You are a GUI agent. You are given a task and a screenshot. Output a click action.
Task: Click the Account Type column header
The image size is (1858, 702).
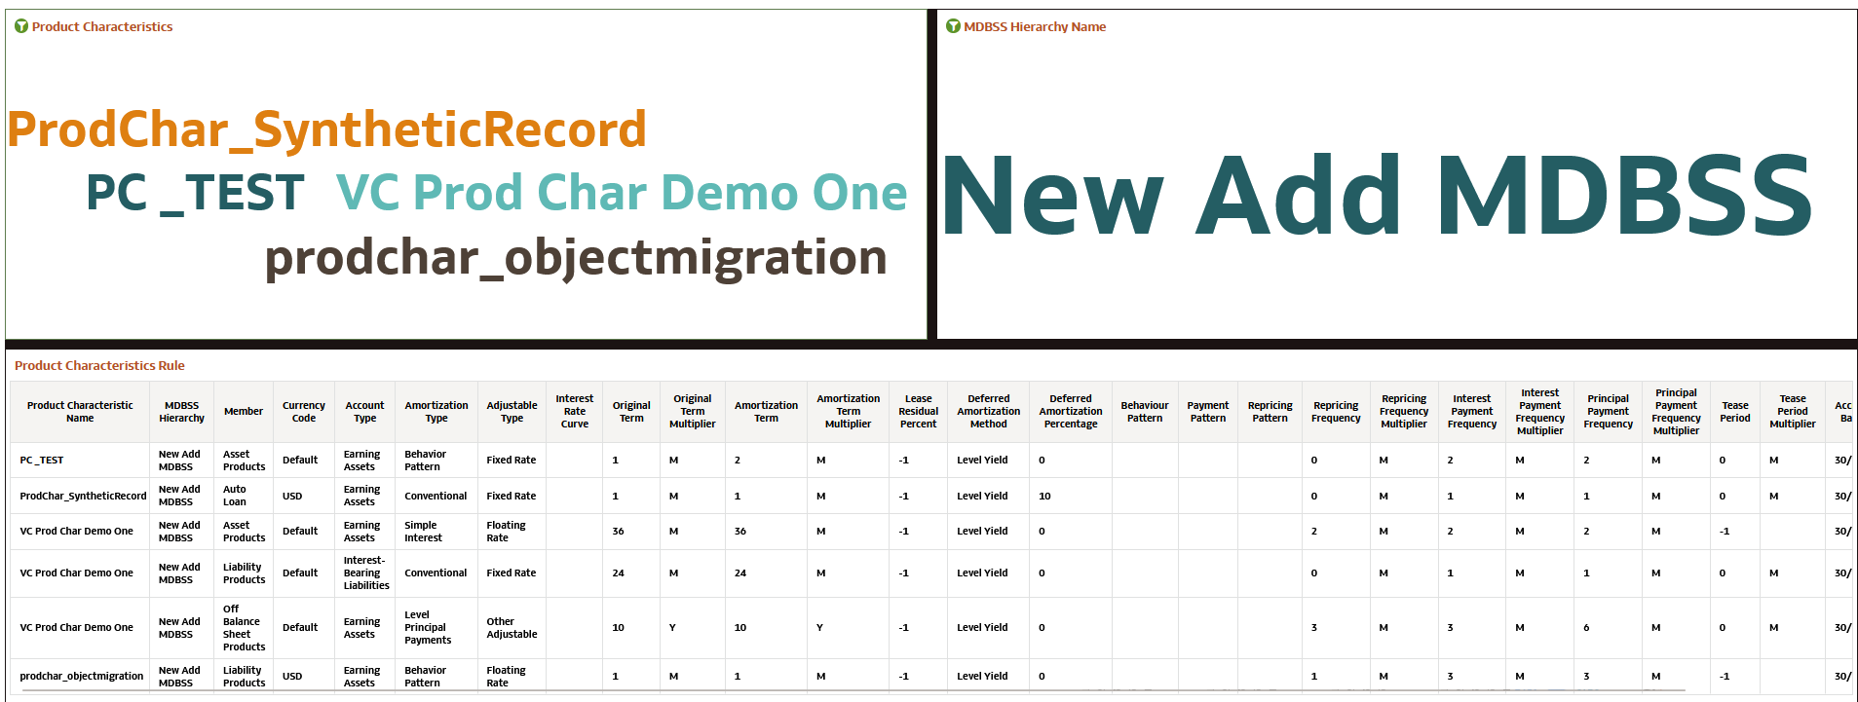364,412
